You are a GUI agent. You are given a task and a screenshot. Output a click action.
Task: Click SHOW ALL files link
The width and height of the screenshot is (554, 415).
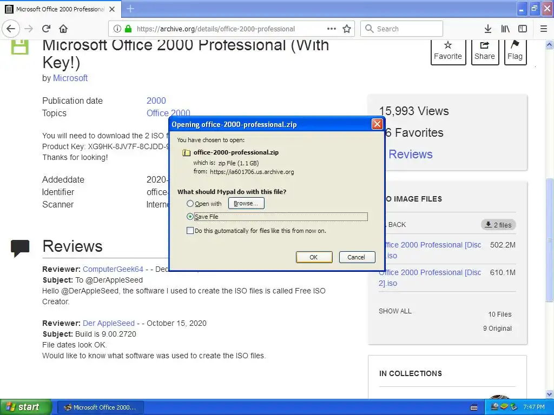click(395, 311)
